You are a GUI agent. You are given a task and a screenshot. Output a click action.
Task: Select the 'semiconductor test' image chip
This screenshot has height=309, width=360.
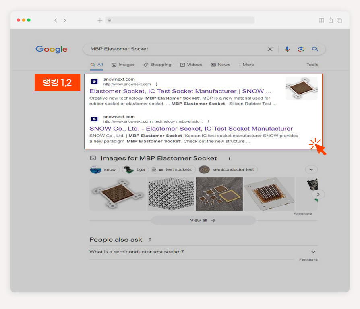pos(228,169)
